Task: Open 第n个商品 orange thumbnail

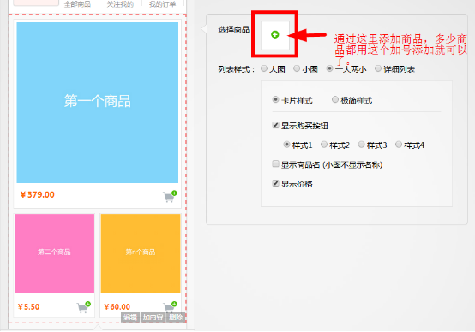Action: pos(141,253)
